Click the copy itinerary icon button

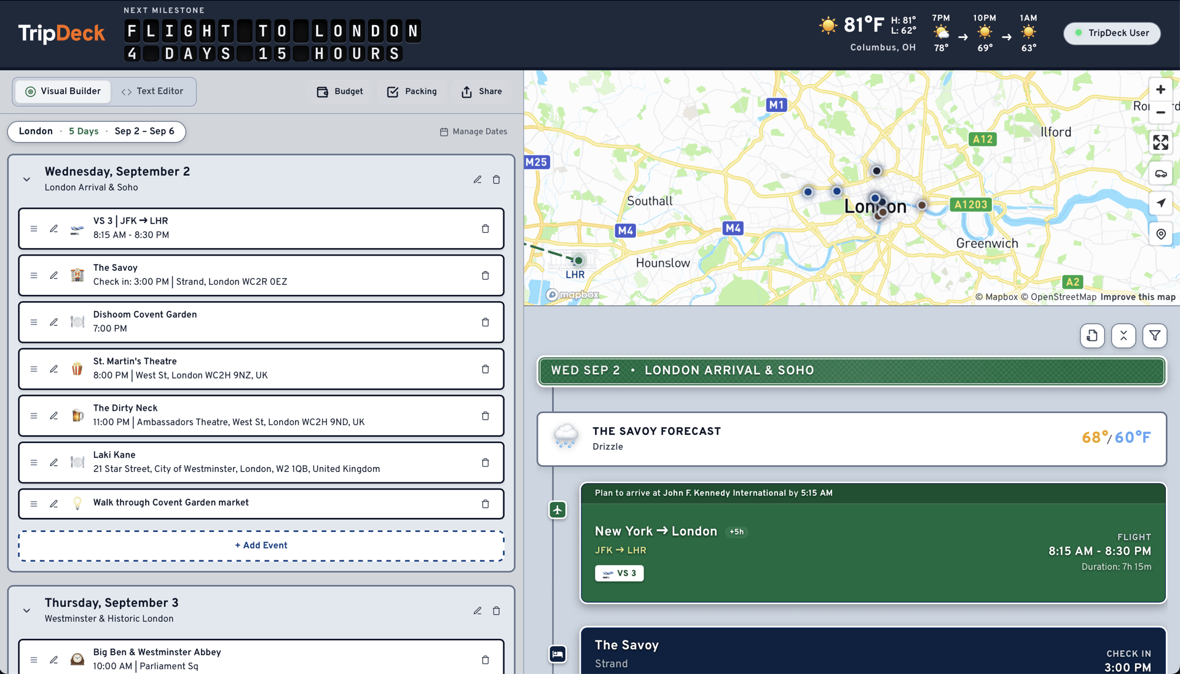tap(1092, 335)
